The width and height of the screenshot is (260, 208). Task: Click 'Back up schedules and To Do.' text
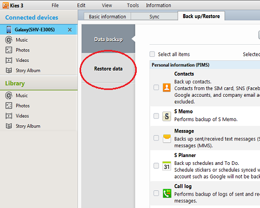click(x=206, y=163)
